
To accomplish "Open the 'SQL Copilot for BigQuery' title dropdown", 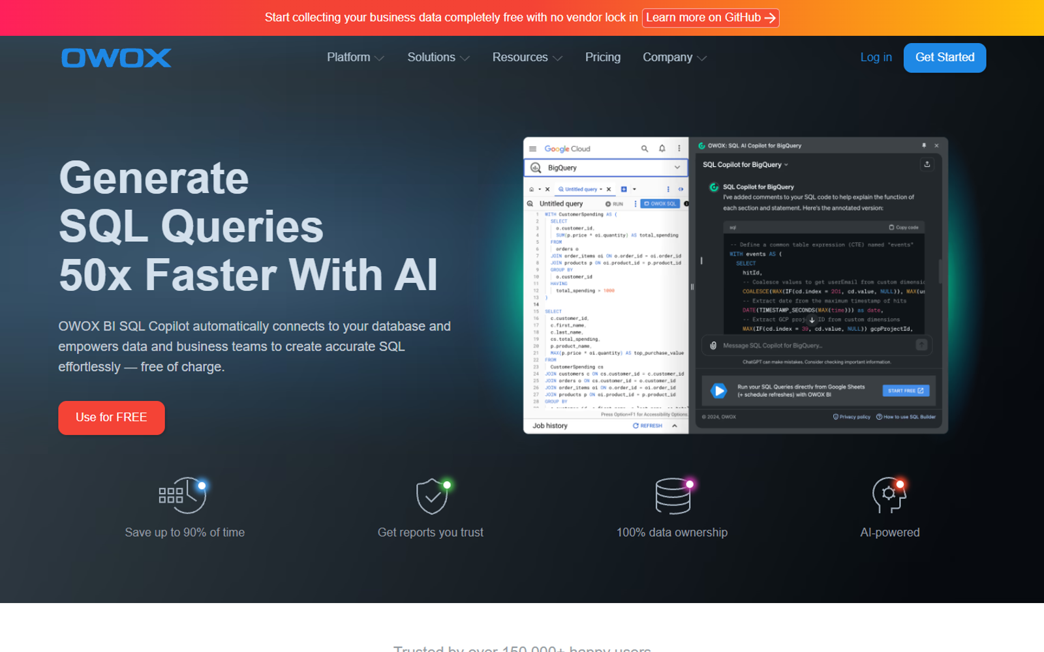I will [745, 165].
